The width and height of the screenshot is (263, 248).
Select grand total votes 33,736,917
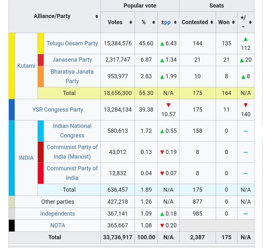coord(118,237)
